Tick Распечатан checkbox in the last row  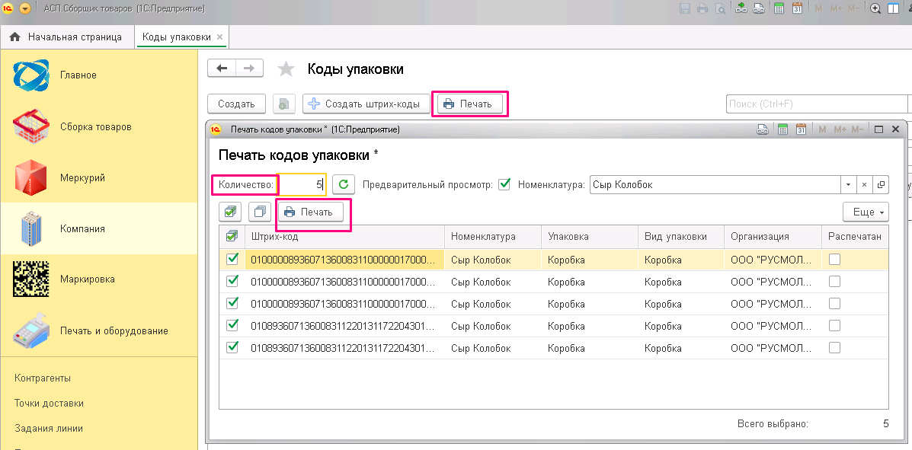(x=835, y=348)
